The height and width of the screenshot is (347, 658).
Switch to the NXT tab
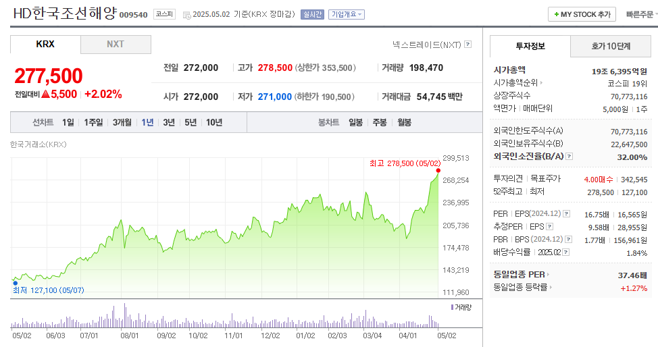coord(116,45)
